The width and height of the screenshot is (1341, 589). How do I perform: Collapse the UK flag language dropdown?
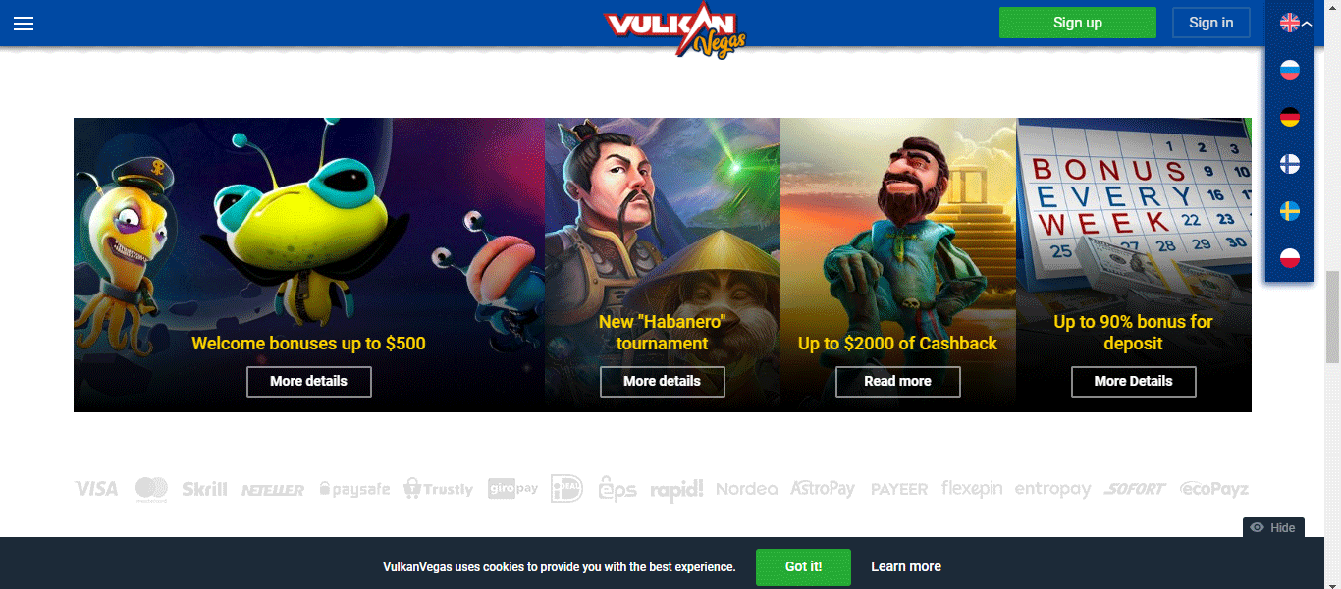tap(1296, 23)
